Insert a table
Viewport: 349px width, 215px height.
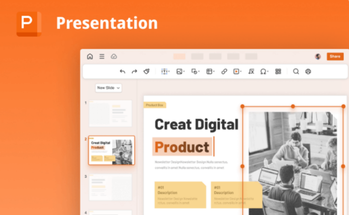tap(209, 71)
